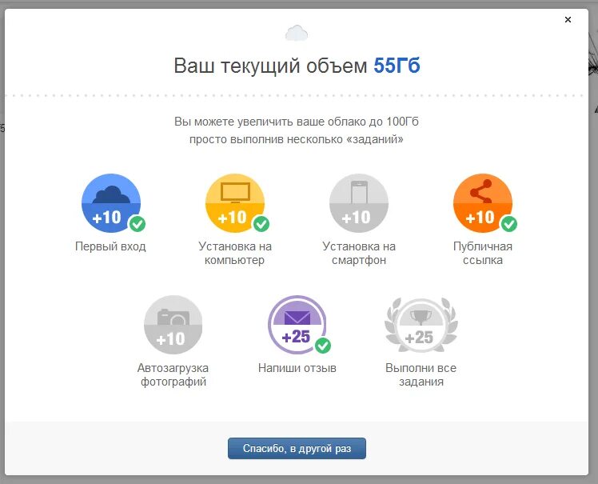This screenshot has width=598, height=484.
Task: Click the 'Выполни все задания' label
Action: (421, 375)
